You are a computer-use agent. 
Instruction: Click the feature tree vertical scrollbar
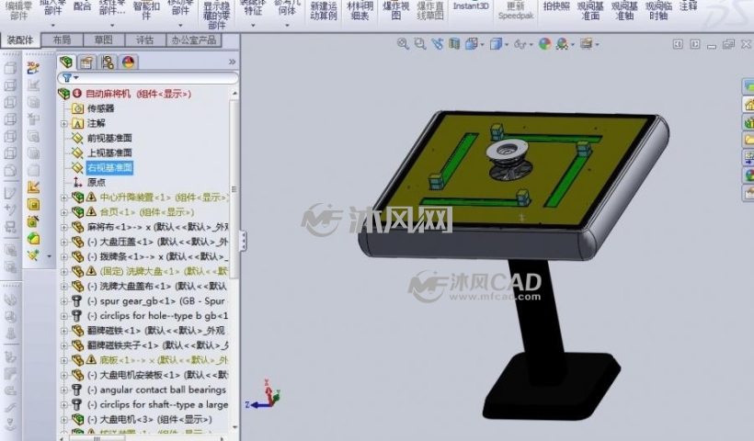pyautogui.click(x=234, y=188)
